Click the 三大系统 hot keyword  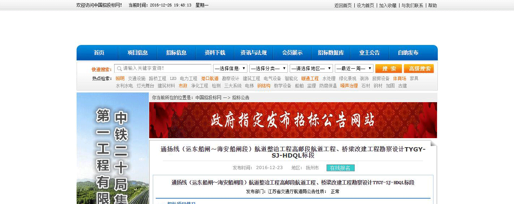[x=233, y=86]
